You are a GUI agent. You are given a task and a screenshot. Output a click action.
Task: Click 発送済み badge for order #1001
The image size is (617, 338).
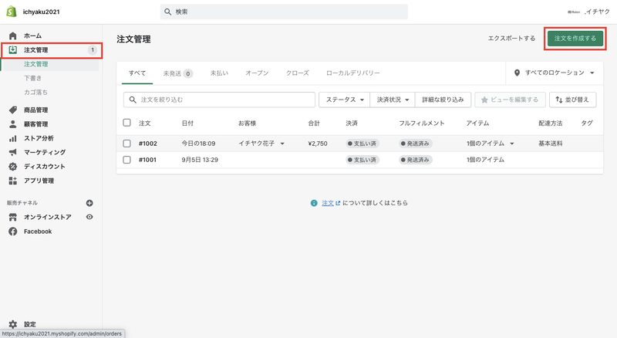pyautogui.click(x=416, y=160)
